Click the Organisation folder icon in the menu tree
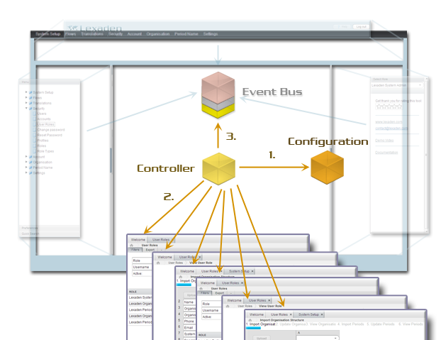441x340 pixels. (30, 162)
